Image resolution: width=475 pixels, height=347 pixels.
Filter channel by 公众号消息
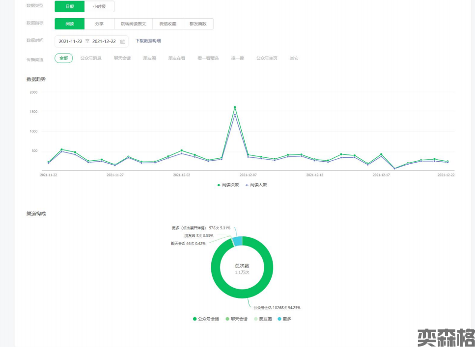click(x=91, y=58)
